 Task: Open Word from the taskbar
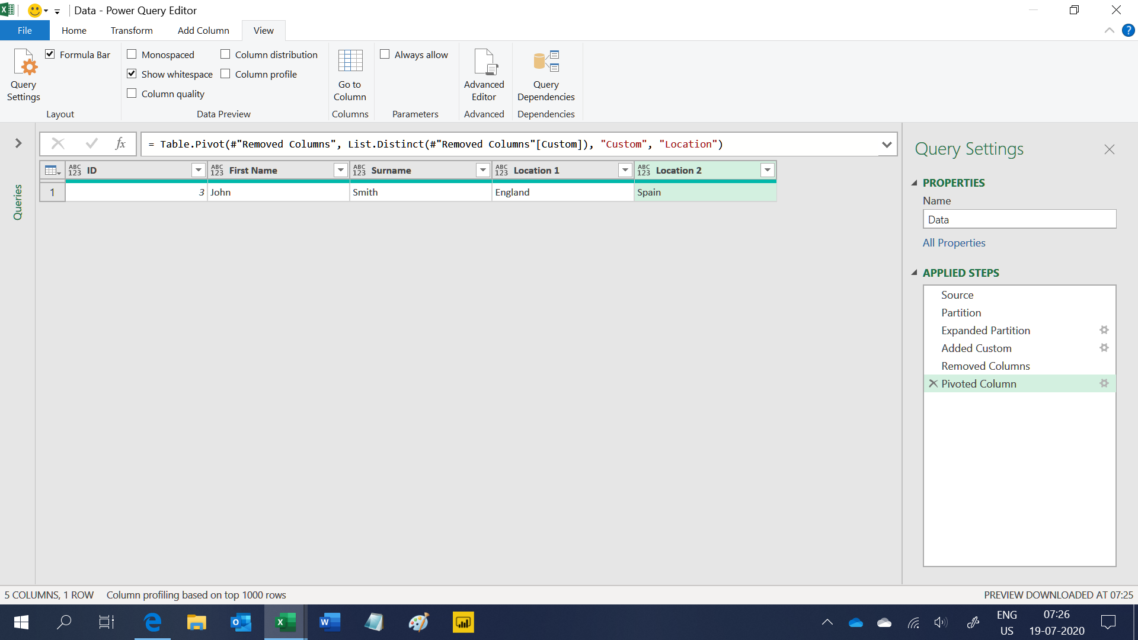(x=330, y=622)
